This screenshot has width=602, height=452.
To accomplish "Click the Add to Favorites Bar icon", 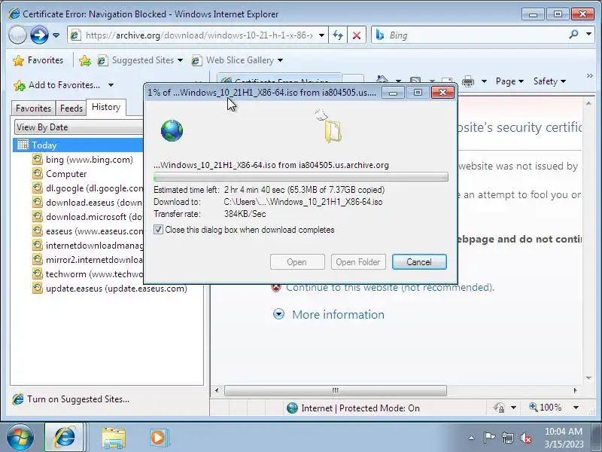I will click(x=85, y=60).
